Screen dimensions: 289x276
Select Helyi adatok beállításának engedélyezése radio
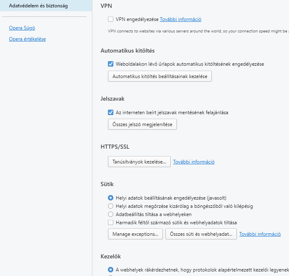coord(110,198)
